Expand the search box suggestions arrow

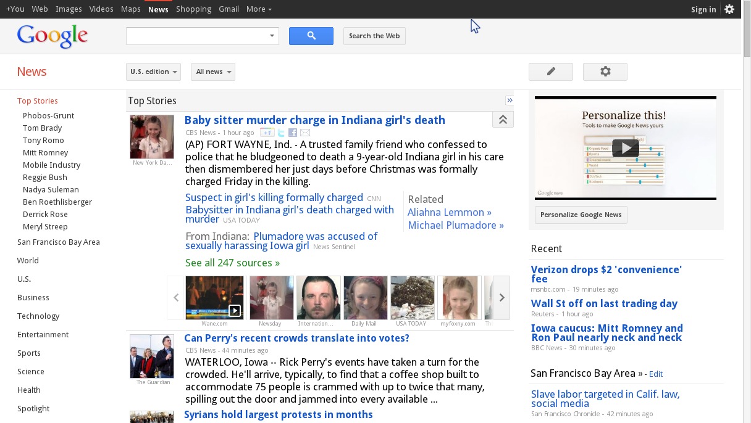(272, 36)
